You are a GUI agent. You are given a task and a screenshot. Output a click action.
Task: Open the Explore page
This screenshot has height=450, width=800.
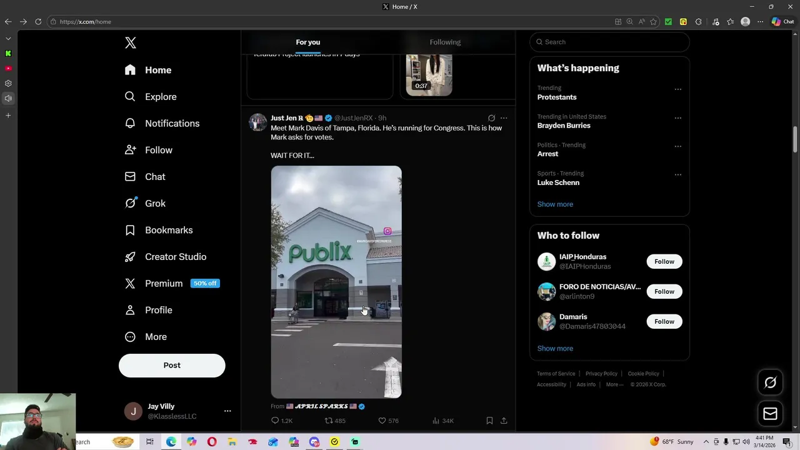click(x=151, y=97)
